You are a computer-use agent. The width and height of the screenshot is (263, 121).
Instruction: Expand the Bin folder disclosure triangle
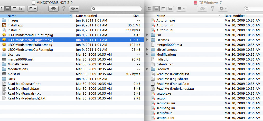147,35
